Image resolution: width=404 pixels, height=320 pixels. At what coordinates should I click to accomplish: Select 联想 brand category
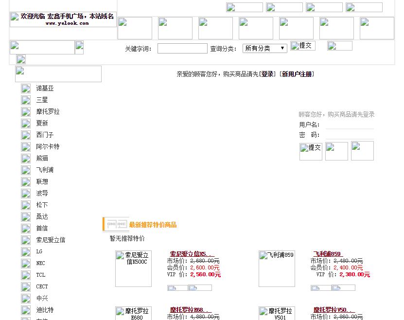(x=42, y=182)
